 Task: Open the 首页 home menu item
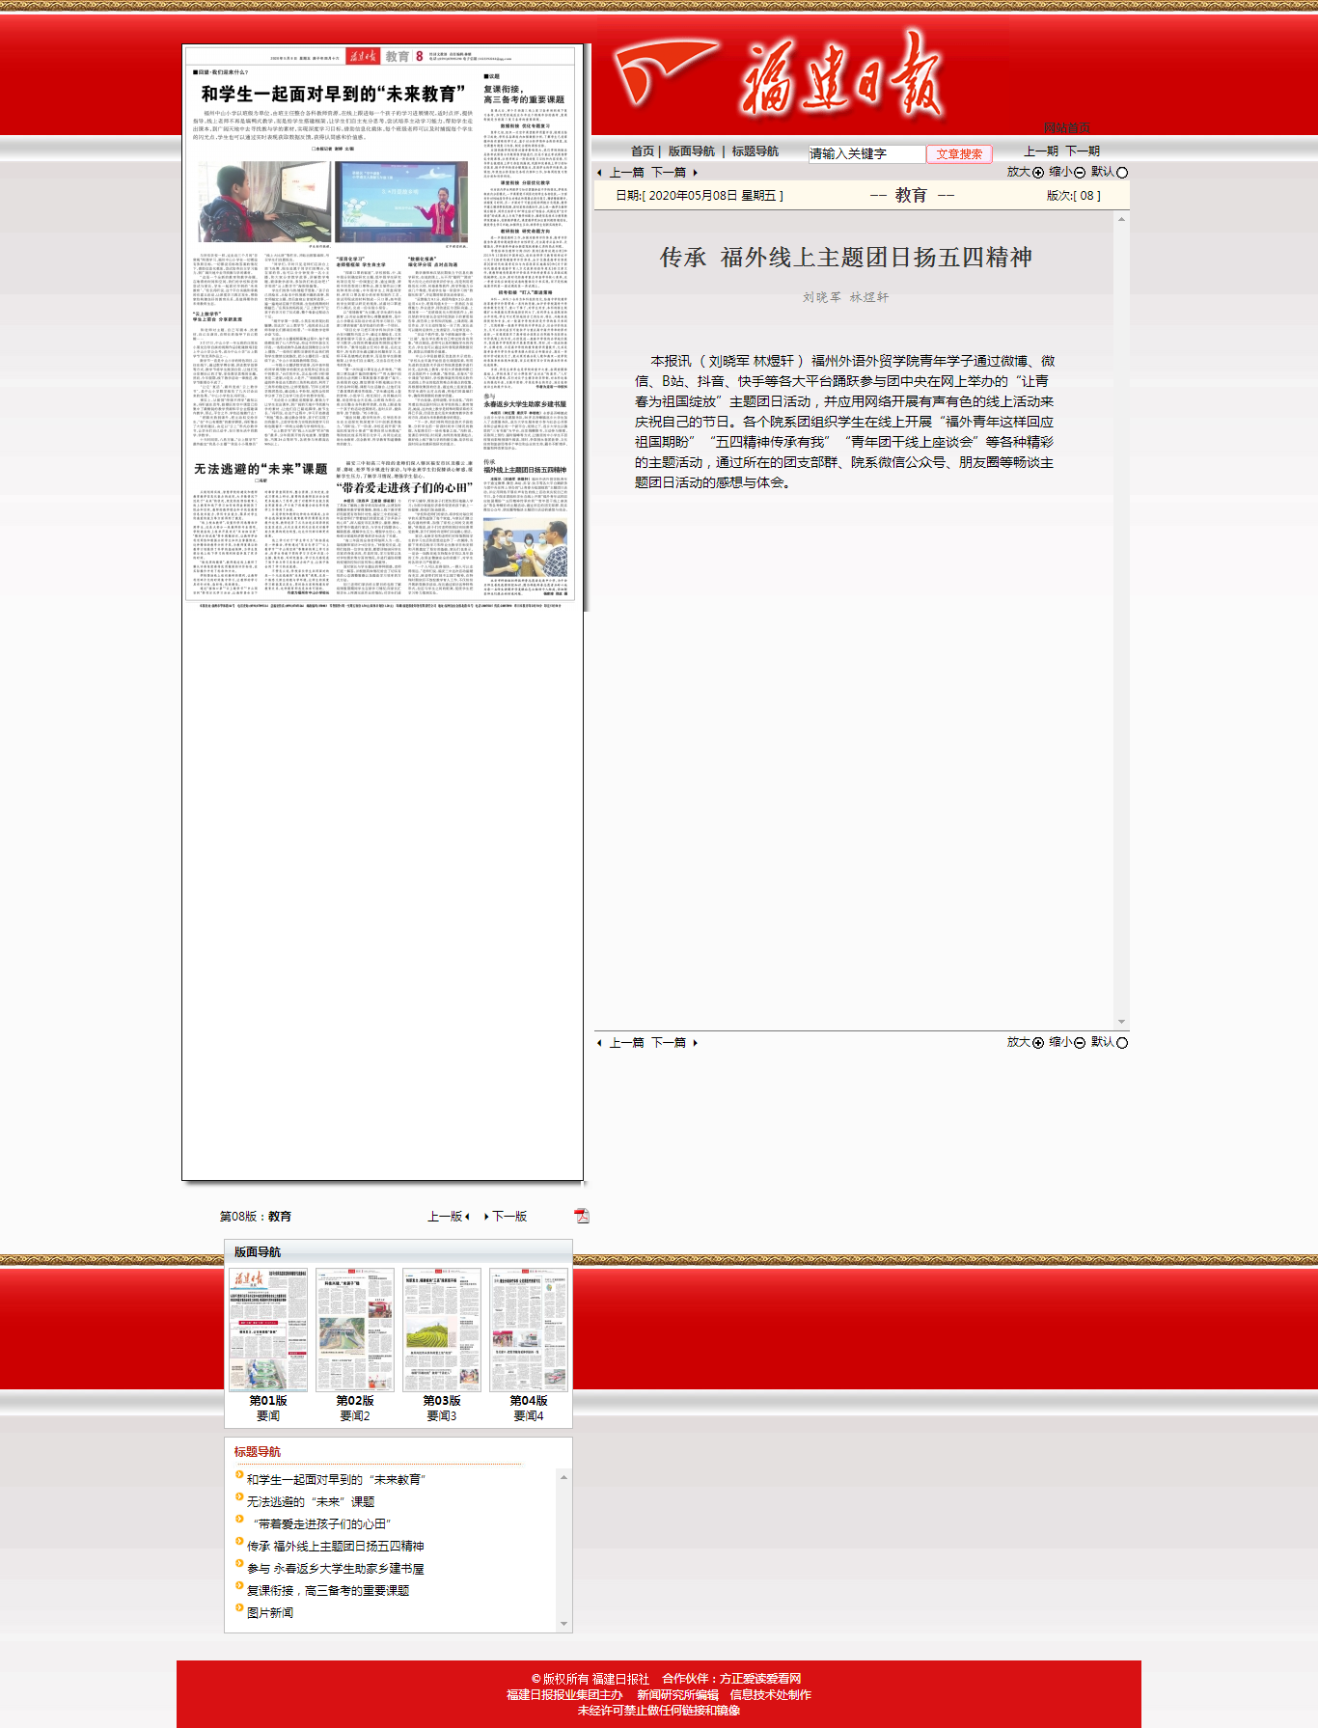pyautogui.click(x=642, y=151)
